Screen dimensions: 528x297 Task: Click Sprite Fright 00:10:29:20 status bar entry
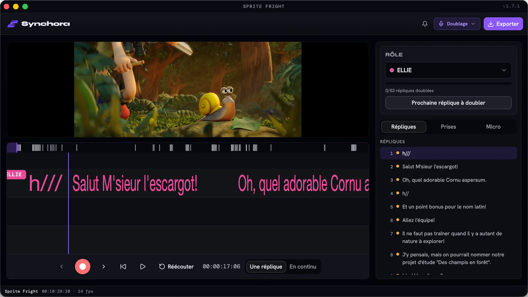37,291
